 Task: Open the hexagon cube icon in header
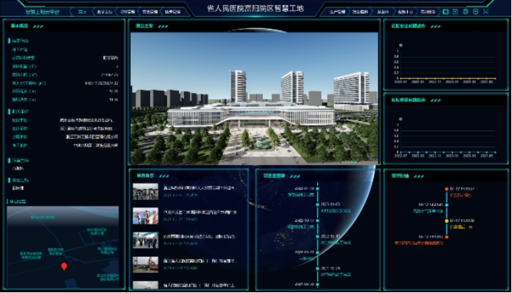coord(465,12)
